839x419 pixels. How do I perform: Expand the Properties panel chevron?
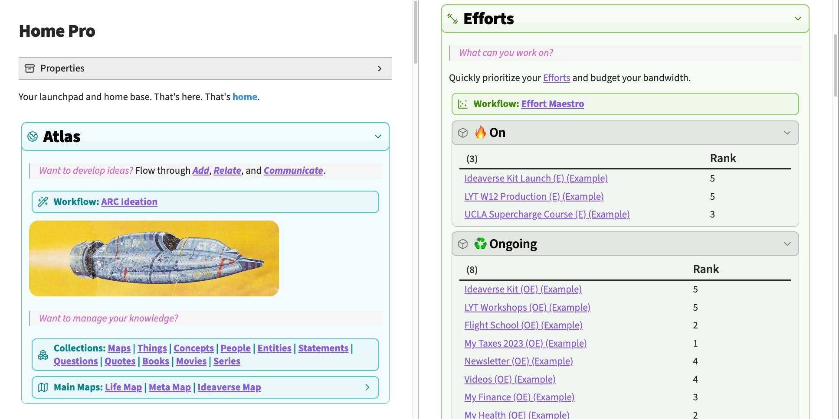click(x=380, y=68)
